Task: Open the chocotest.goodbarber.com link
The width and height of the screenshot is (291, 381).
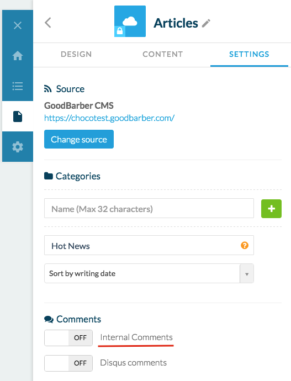Action: (109, 118)
